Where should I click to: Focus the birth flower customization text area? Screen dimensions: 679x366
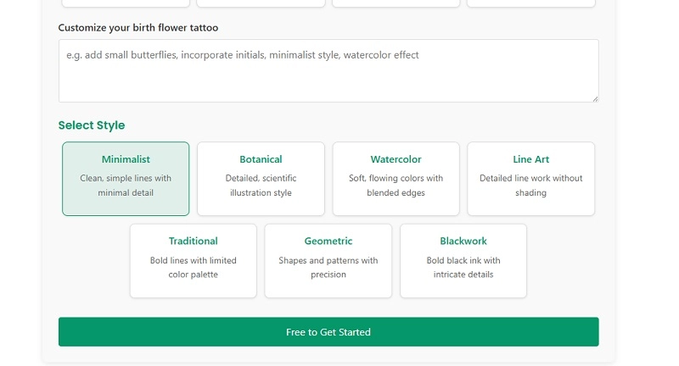(x=328, y=80)
